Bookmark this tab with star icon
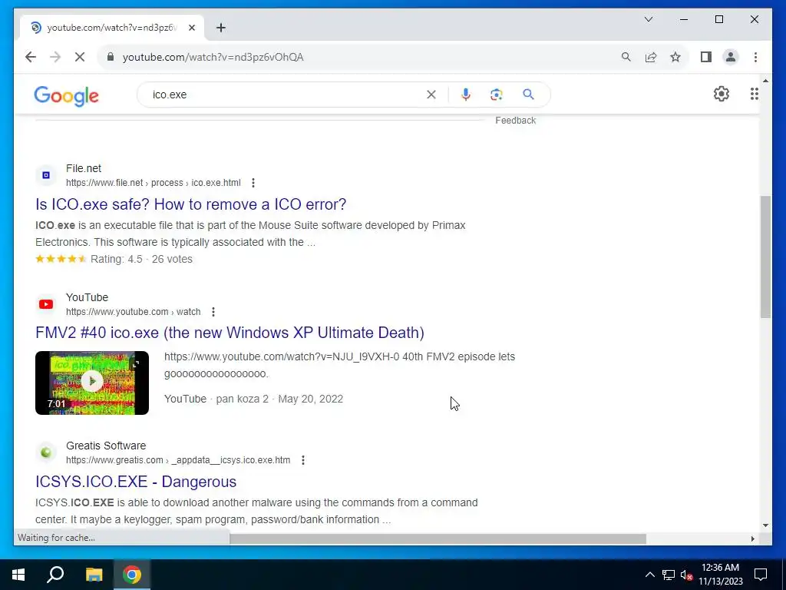 point(675,57)
